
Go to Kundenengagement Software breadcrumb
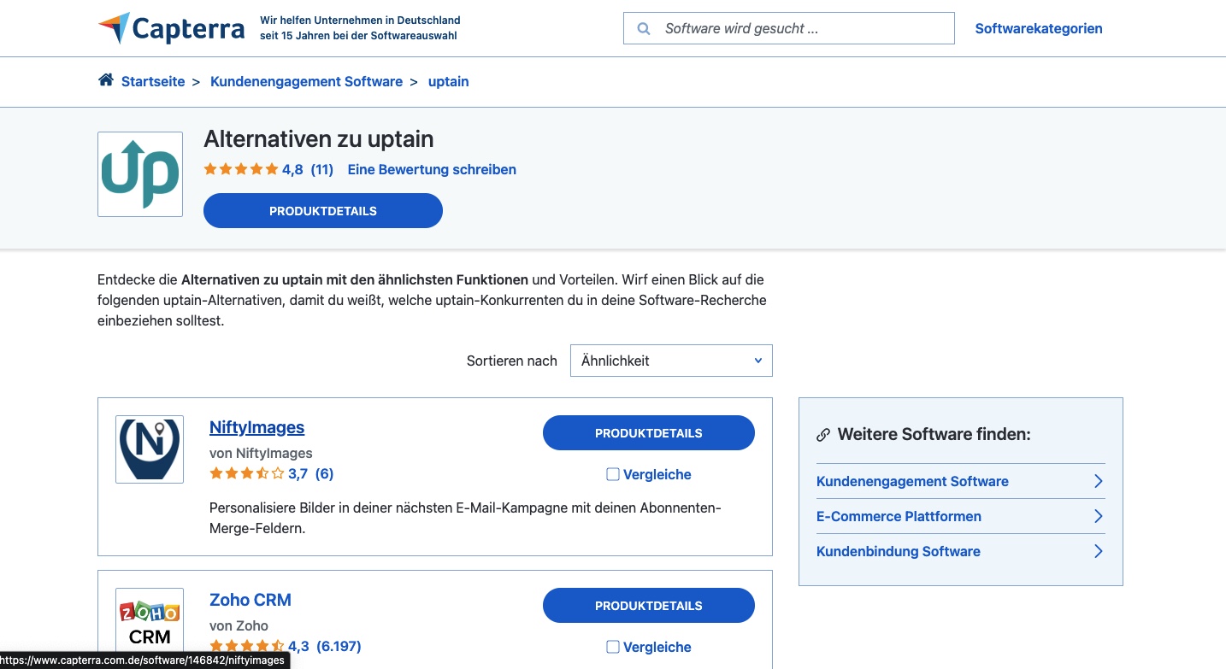coord(306,82)
